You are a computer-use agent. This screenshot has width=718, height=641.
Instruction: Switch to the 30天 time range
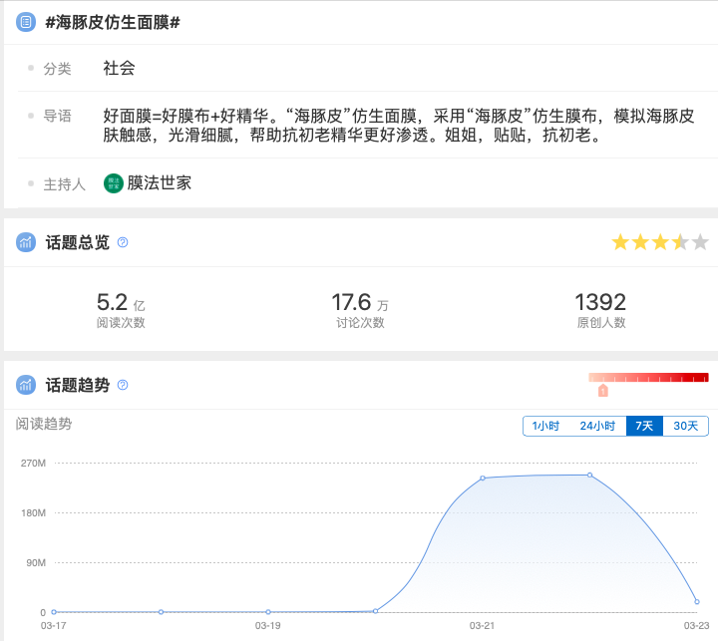pos(685,426)
